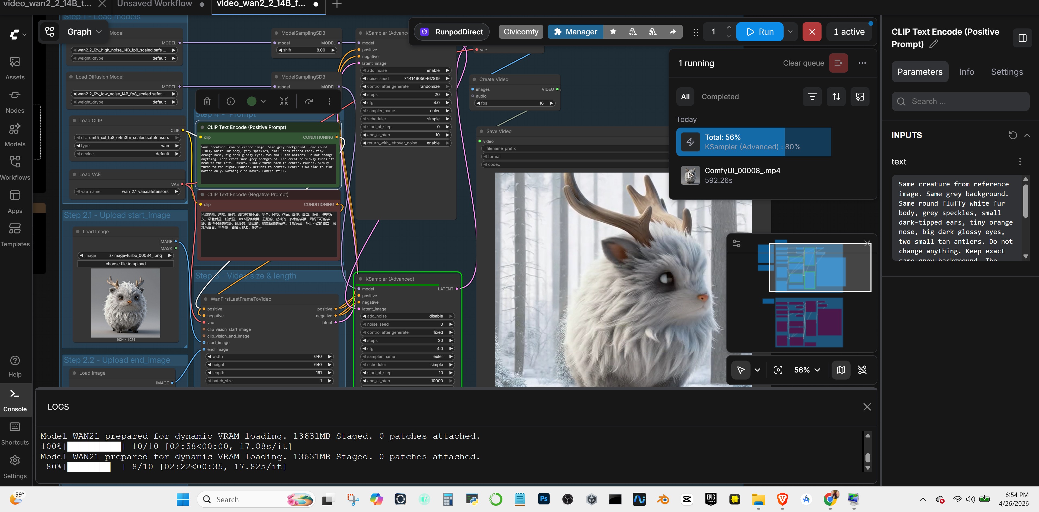Switch to the Unsaved Workflow tab
Screen dimensions: 1039x512
(x=155, y=4)
